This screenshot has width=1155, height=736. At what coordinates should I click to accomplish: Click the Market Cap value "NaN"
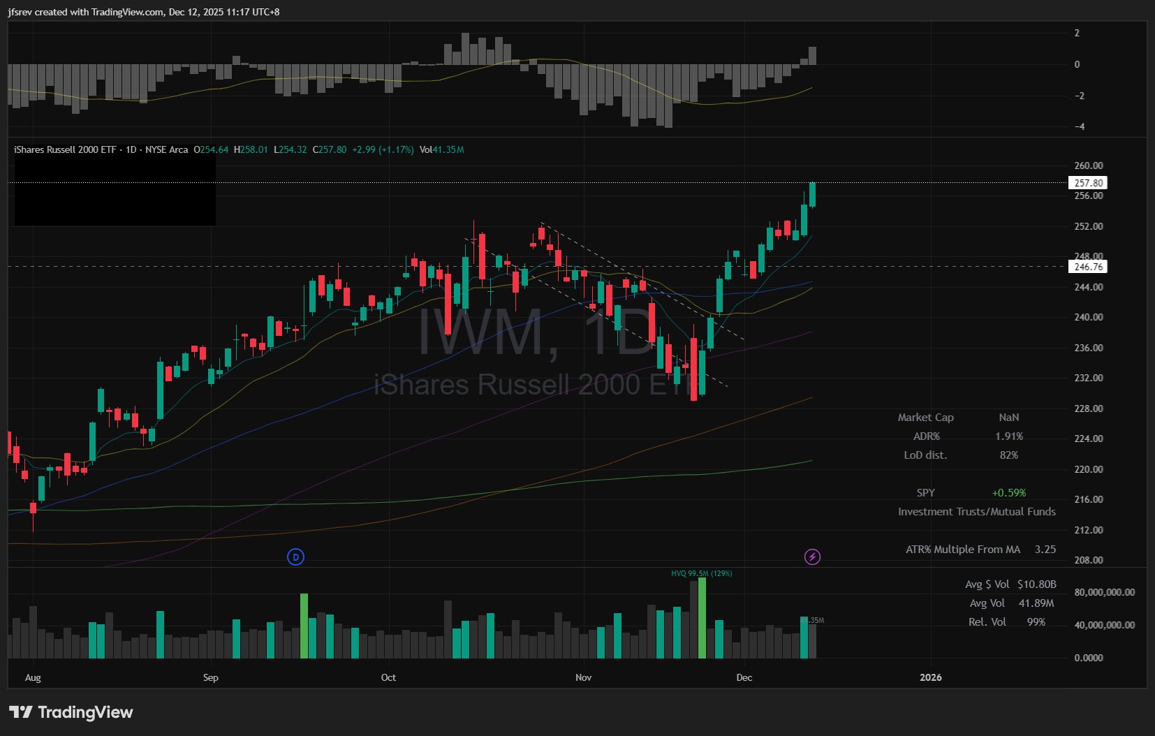[x=1008, y=418]
